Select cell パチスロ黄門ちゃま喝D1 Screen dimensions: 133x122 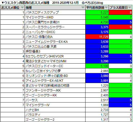click(x=55, y=22)
